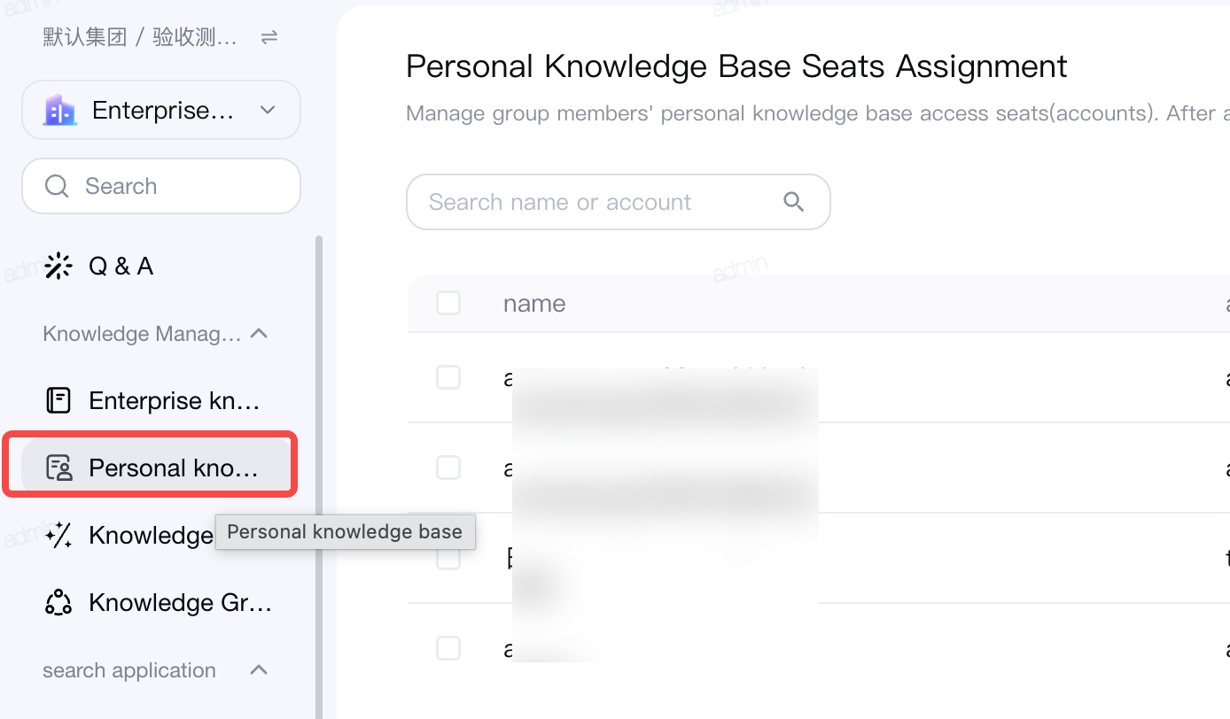Click the name column header
This screenshot has width=1230, height=719.
tap(534, 303)
